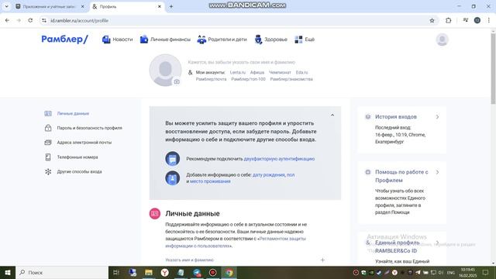
Task: Click Рамблер/почта account link
Action: click(x=211, y=79)
